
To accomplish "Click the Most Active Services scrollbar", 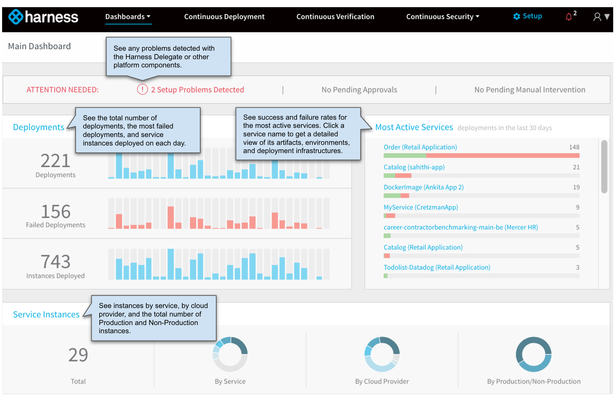I will coord(604,167).
